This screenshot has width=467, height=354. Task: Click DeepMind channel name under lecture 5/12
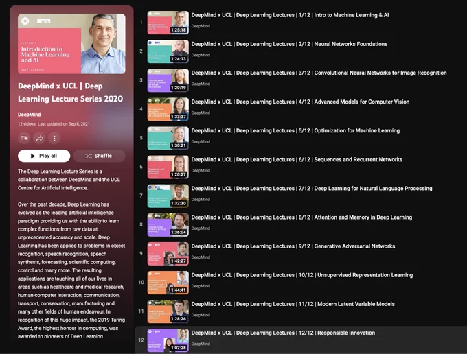tap(201, 141)
